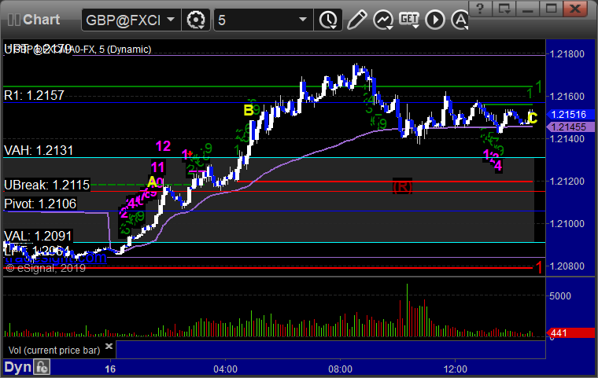Open the symbol settings gear icon
This screenshot has width=598, height=378.
196,20
